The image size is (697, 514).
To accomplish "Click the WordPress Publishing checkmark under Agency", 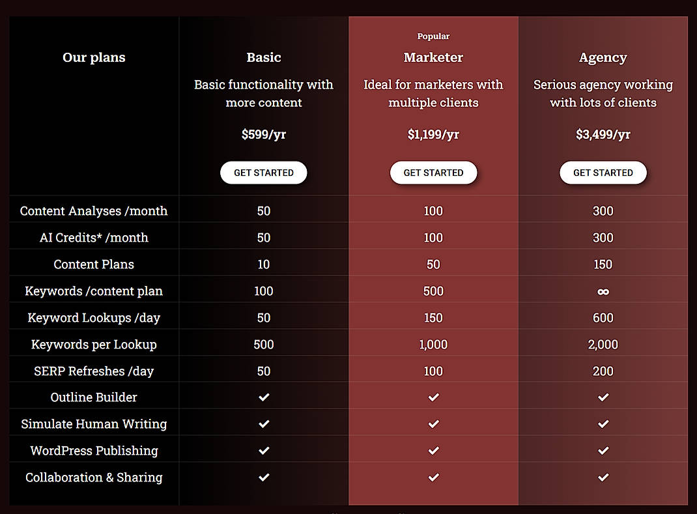I will (x=603, y=450).
